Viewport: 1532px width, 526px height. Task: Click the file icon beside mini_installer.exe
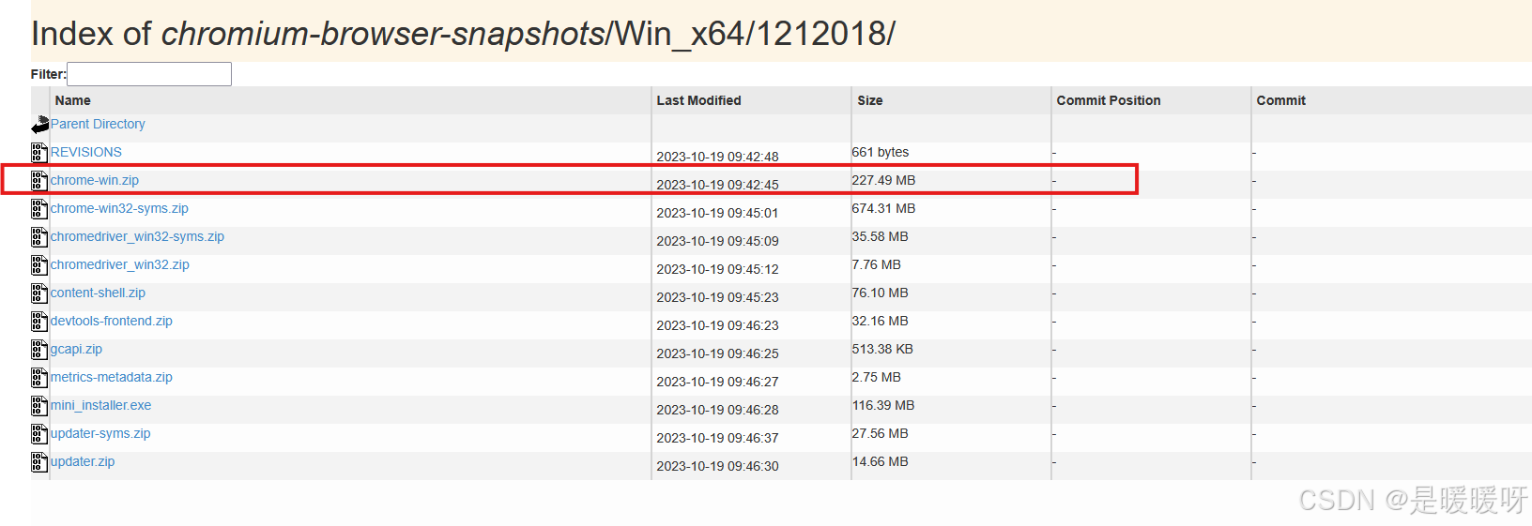(39, 406)
